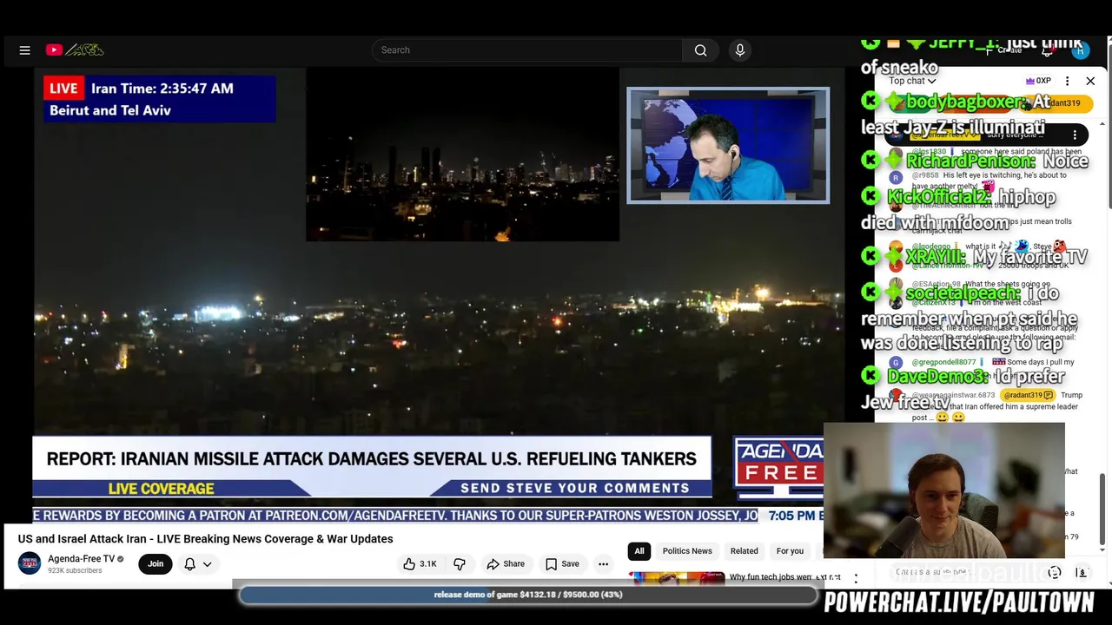Select the All filter chip
This screenshot has height=625, width=1112.
point(639,551)
